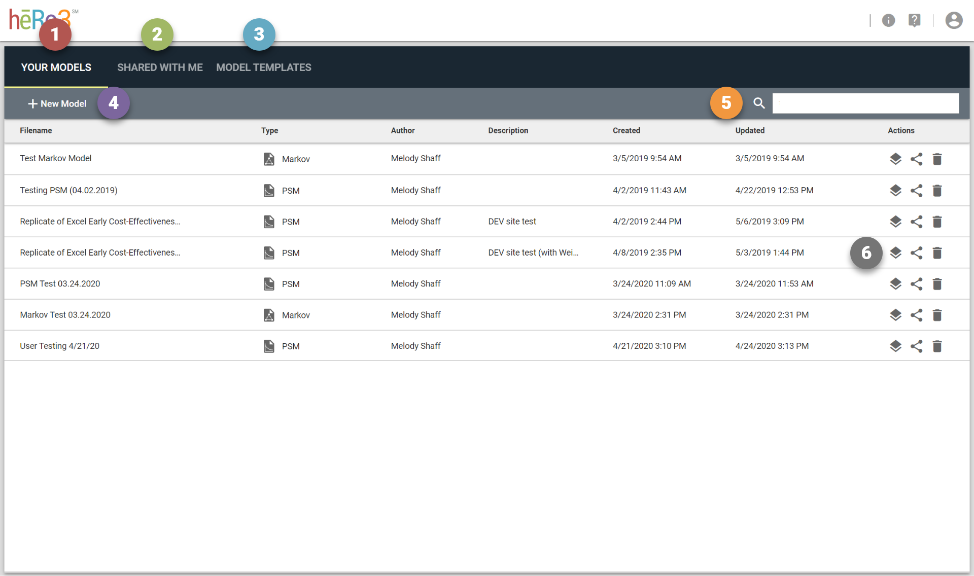Copy the Test Markov Model layers icon
974x576 pixels.
[x=895, y=159]
